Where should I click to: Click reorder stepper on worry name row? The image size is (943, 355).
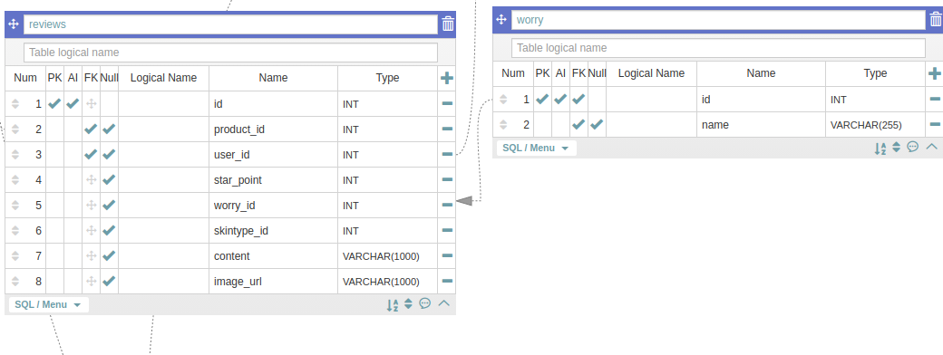coord(502,124)
